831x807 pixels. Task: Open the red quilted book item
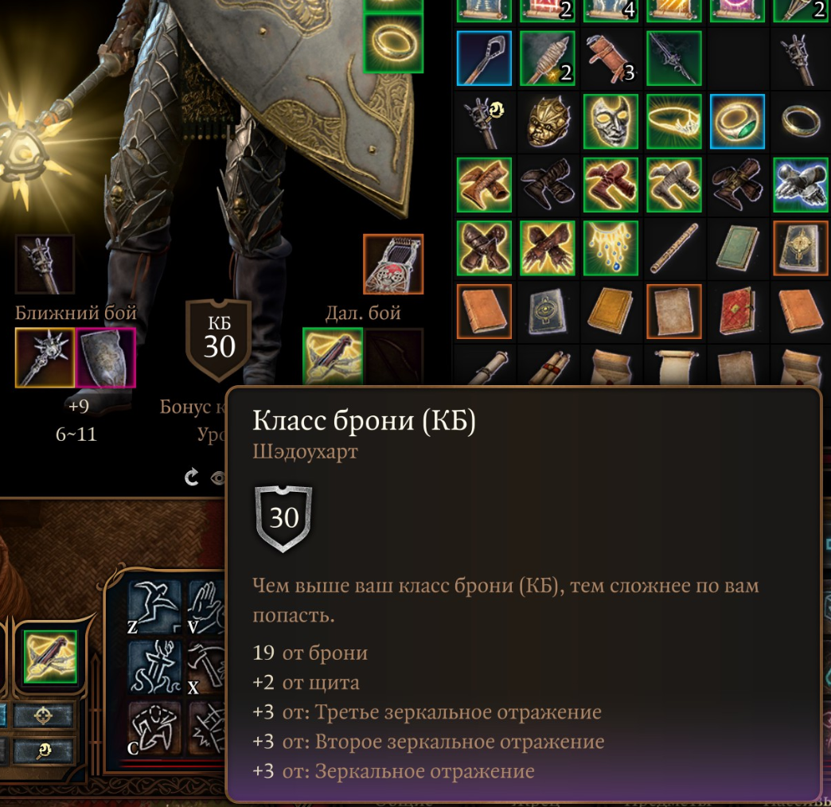click(737, 311)
